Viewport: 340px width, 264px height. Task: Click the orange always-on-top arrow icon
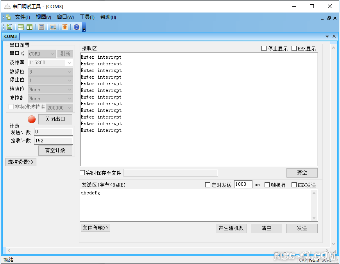pyautogui.click(x=64, y=27)
